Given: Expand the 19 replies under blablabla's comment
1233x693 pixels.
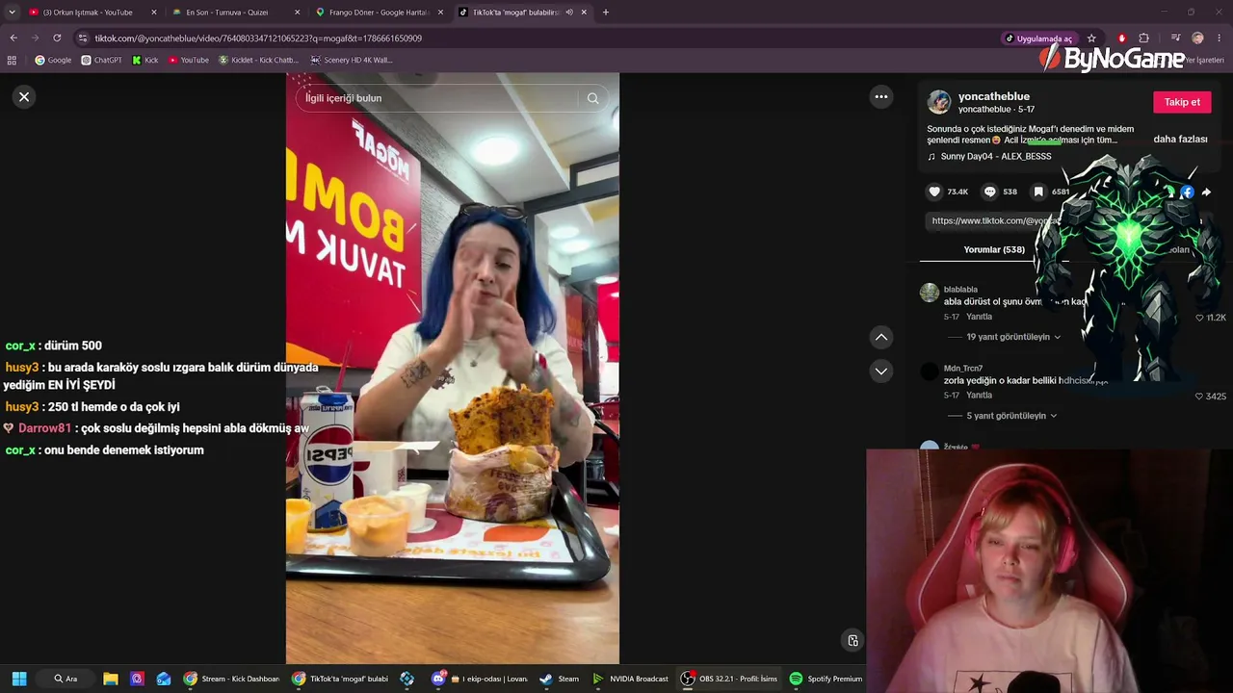Looking at the screenshot, I should (x=1013, y=337).
